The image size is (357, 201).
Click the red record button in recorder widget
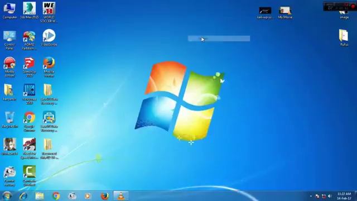tap(353, 7)
